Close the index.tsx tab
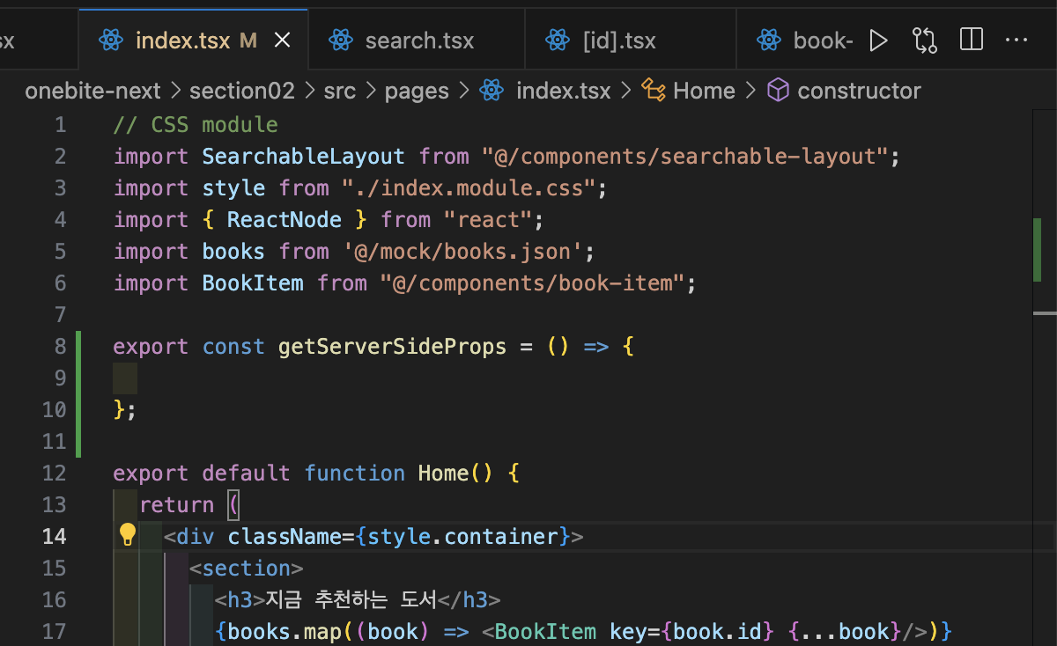1057x646 pixels. point(282,40)
